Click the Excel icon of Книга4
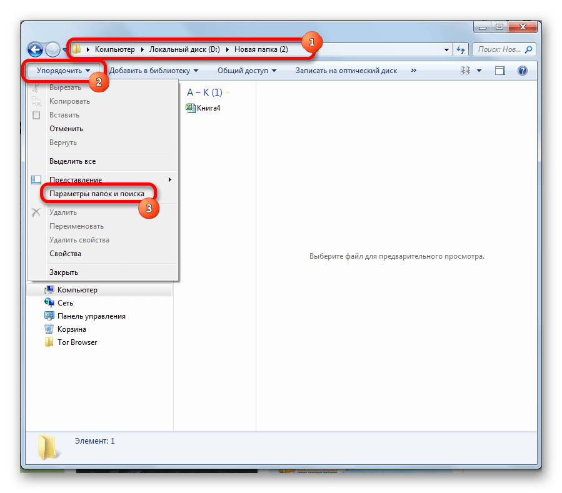Screen dimensions: 562x493 pyautogui.click(x=190, y=107)
